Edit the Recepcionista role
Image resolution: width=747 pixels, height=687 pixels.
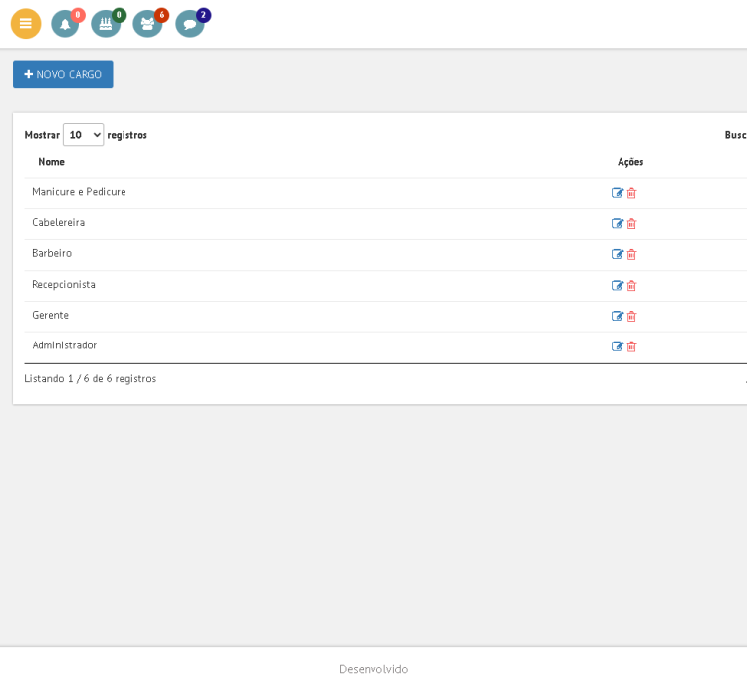coord(618,286)
